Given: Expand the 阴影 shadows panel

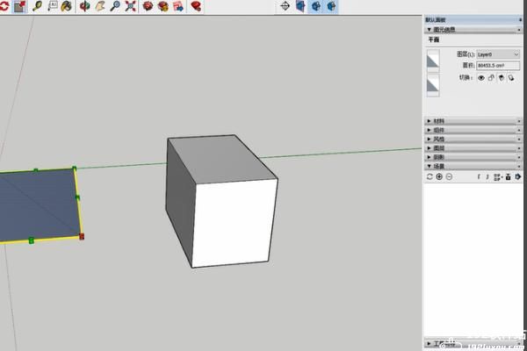Looking at the screenshot, I should (430, 157).
